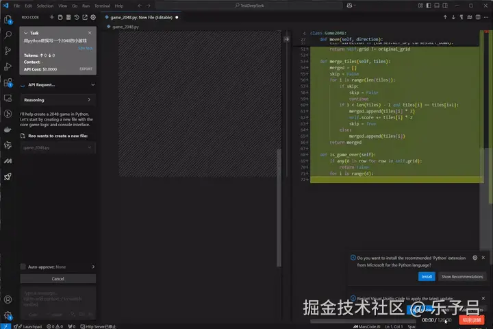
Task: Select the game_2048.py New File tab
Action: click(142, 17)
